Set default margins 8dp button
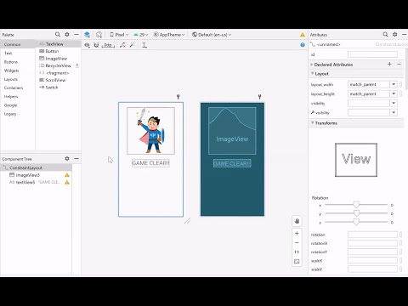This screenshot has width=408, height=306. (x=108, y=45)
